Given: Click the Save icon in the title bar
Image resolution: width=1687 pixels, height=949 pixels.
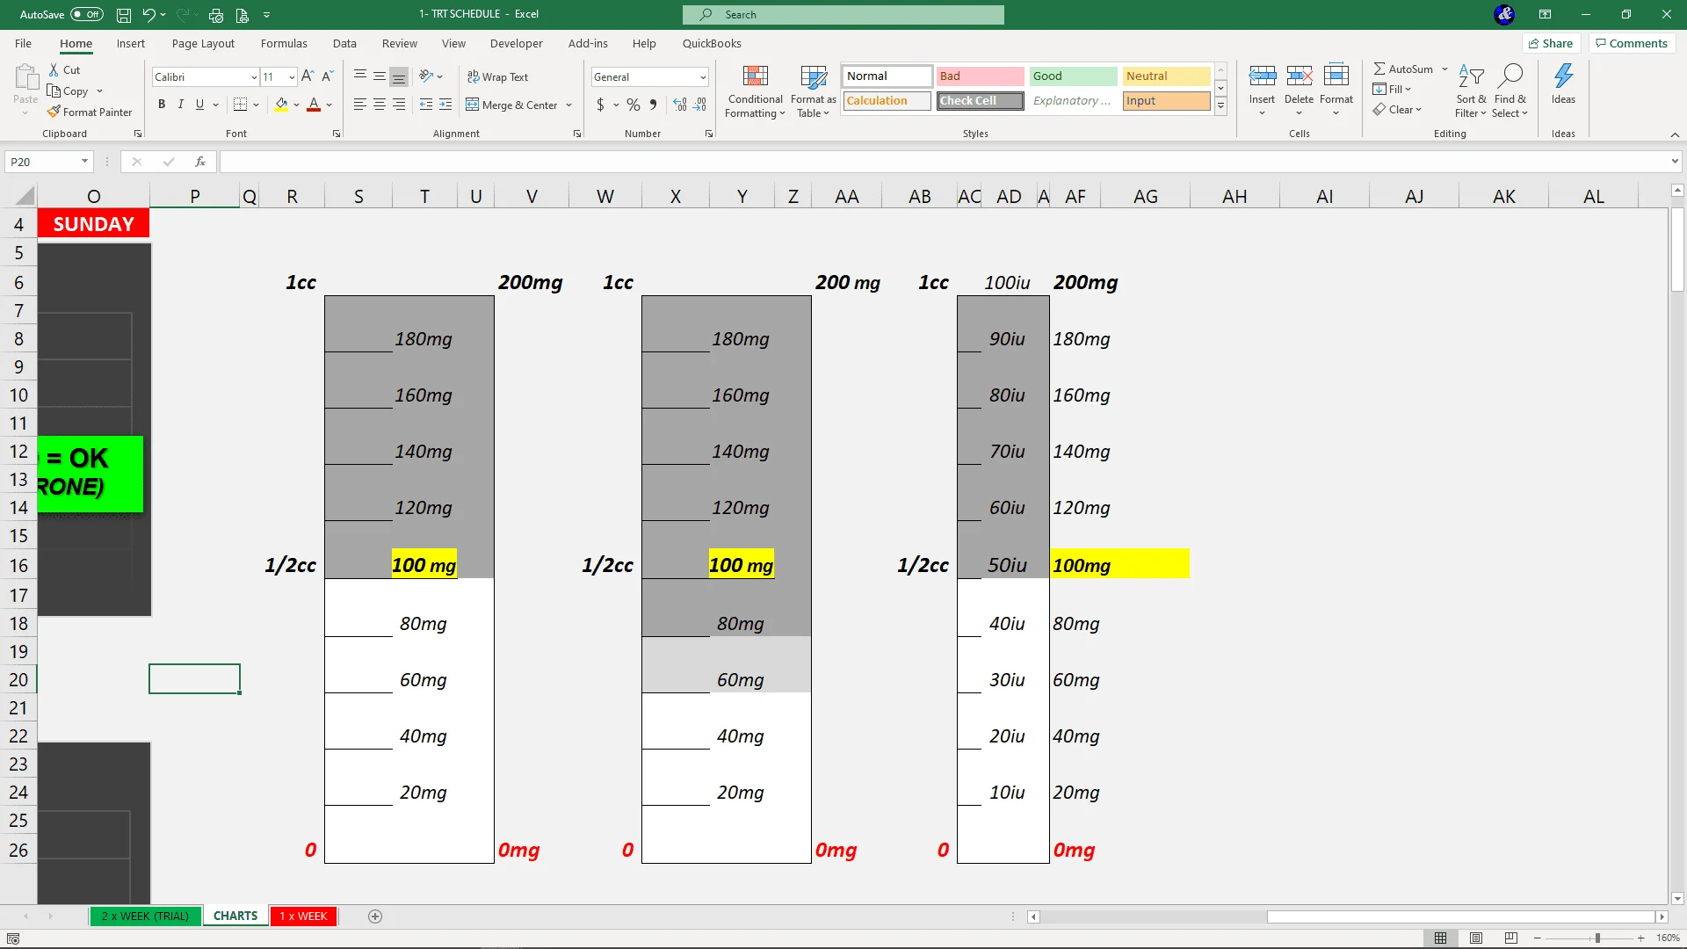Looking at the screenshot, I should 124,15.
